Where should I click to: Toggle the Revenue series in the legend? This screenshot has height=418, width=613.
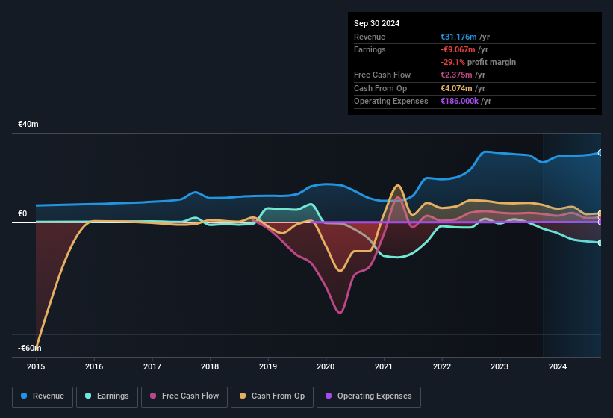(x=43, y=396)
